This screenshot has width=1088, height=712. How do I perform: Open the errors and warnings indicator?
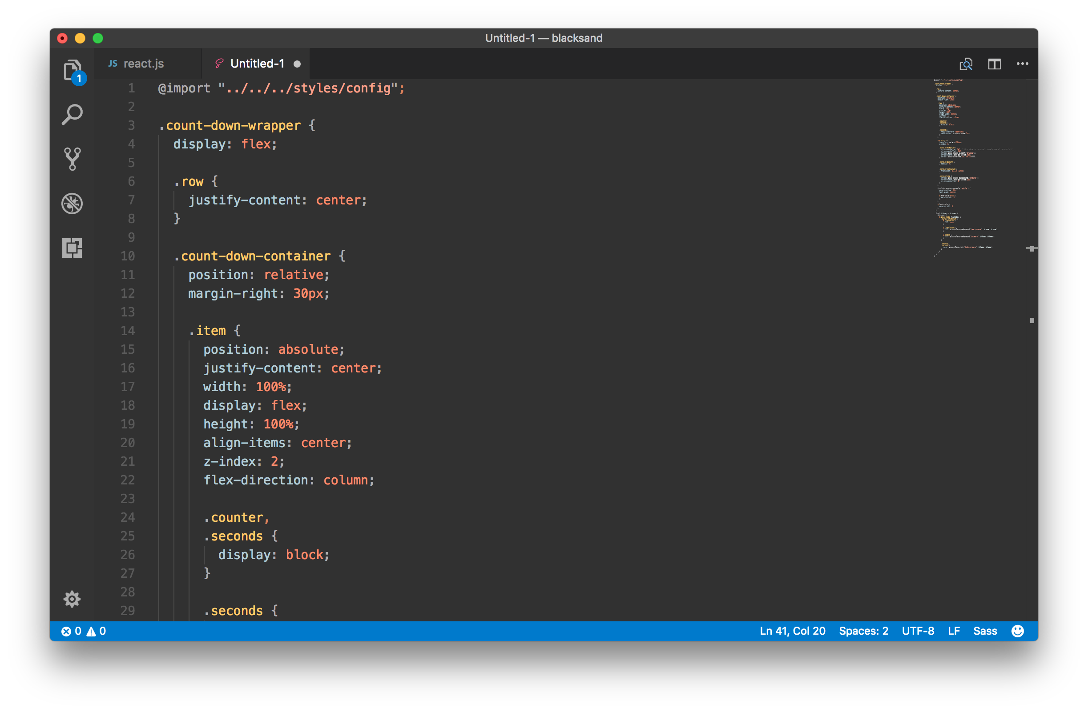(84, 631)
